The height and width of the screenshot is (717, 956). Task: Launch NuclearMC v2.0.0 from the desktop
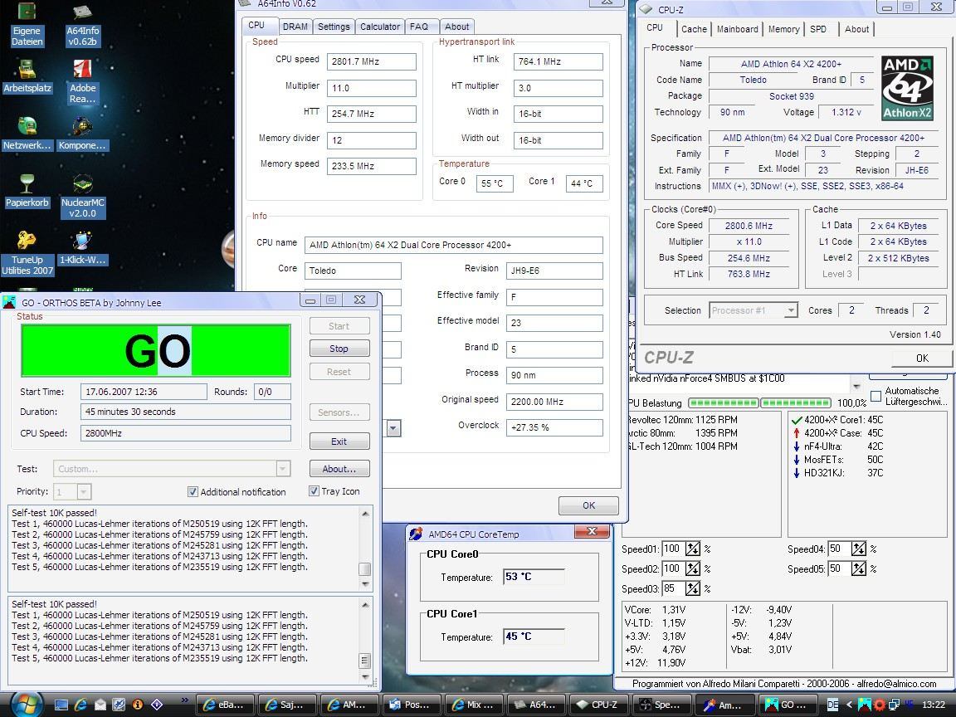[x=82, y=197]
